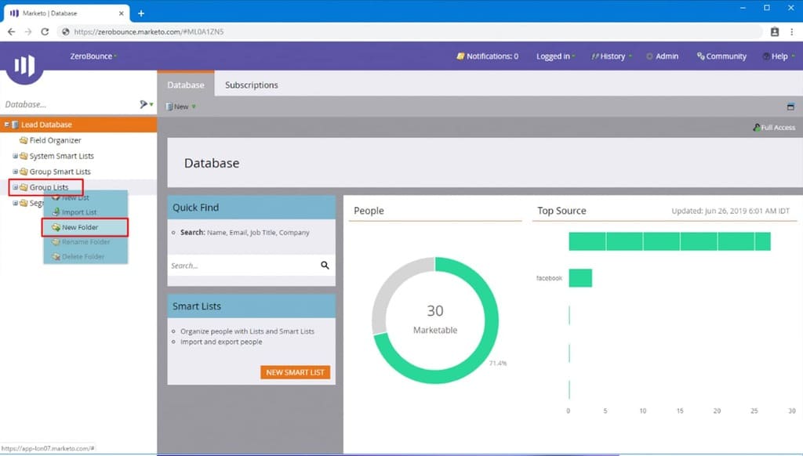This screenshot has height=456, width=803.
Task: Click the facebook bar in Top Source chart
Action: pos(580,278)
